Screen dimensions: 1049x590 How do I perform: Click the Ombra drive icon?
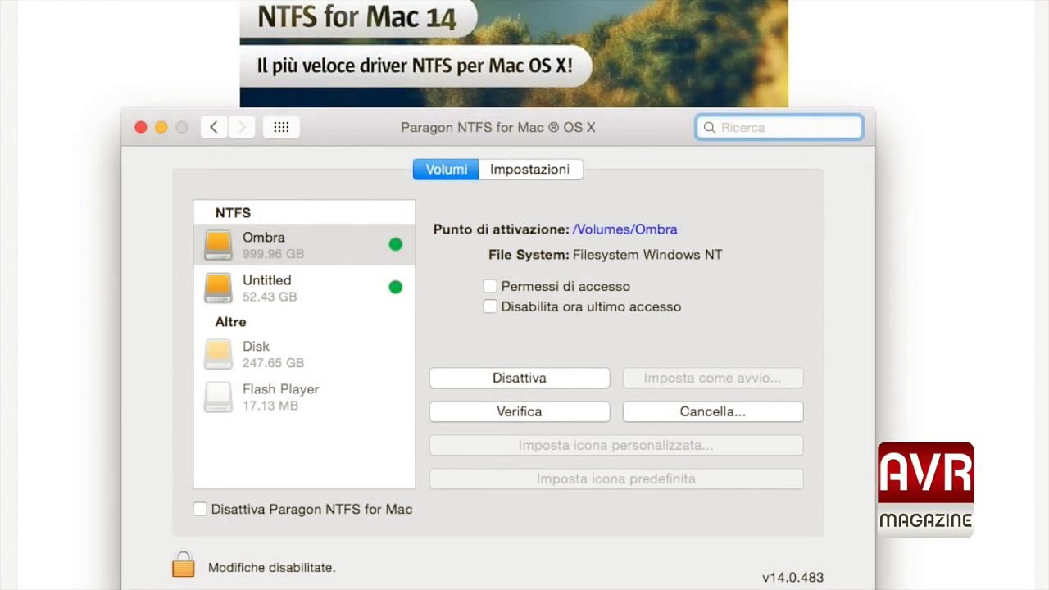[x=218, y=244]
